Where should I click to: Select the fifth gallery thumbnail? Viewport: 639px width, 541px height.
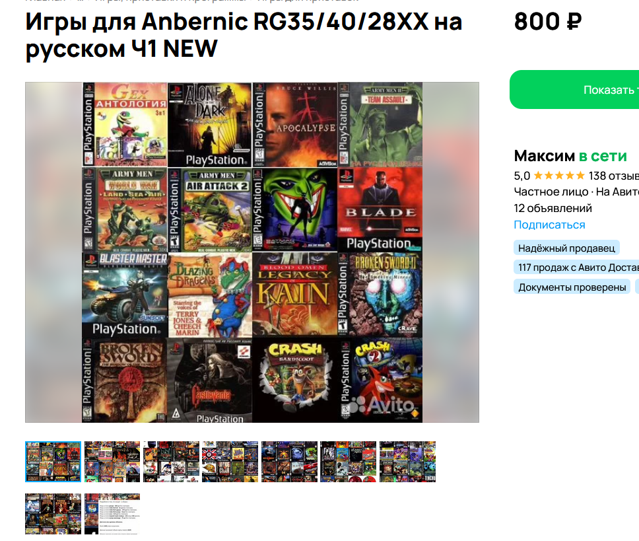(289, 462)
